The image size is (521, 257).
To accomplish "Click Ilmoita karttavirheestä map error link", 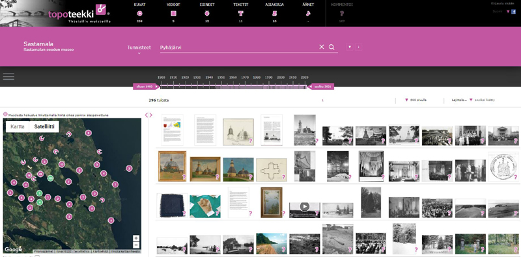I will pyautogui.click(x=125, y=251).
